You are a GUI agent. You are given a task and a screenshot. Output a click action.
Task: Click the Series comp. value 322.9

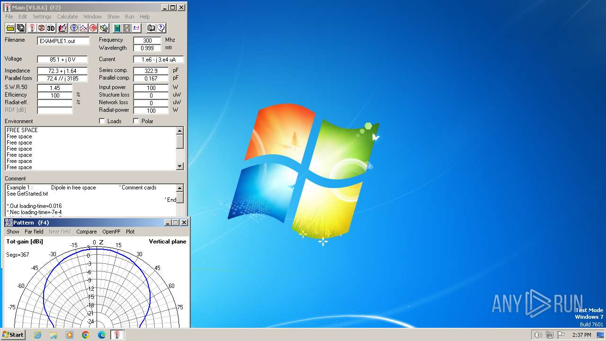[x=151, y=71]
